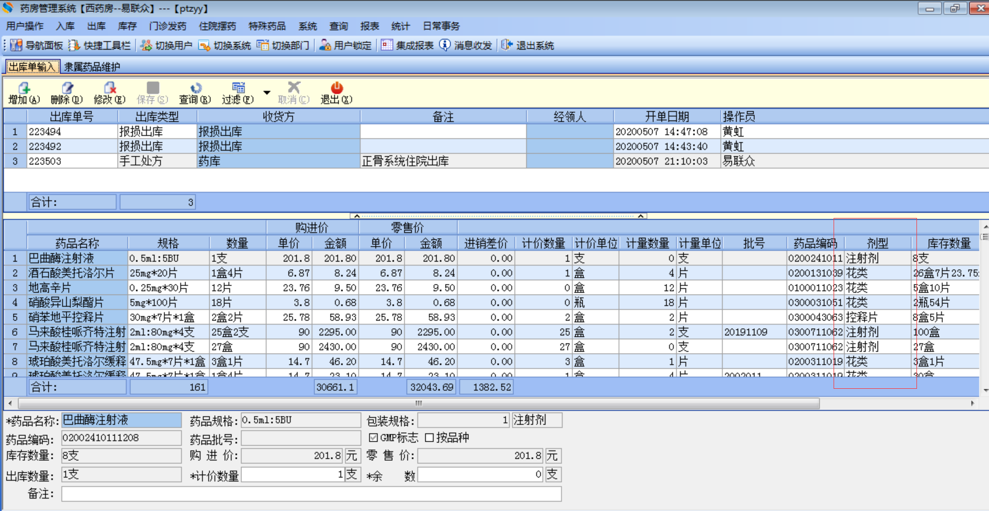Open the 集成报表 integrated reports icon
This screenshot has width=989, height=511.
(x=387, y=45)
